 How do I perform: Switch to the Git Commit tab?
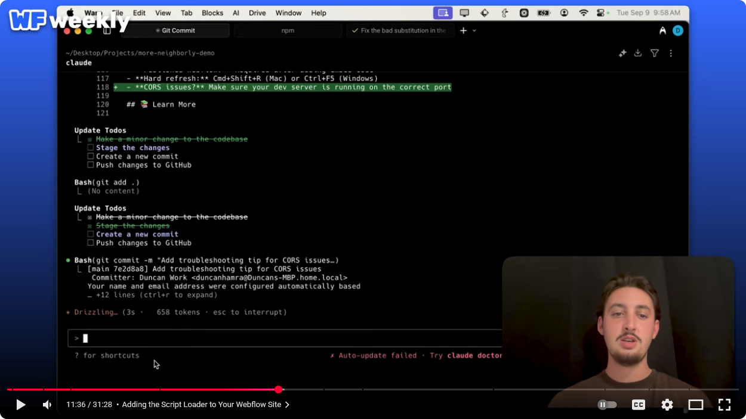(175, 30)
